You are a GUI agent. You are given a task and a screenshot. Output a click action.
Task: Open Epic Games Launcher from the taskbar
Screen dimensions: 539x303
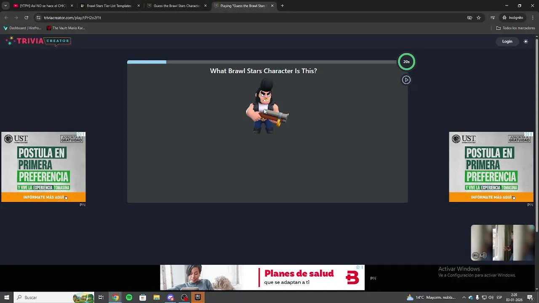coord(197,298)
